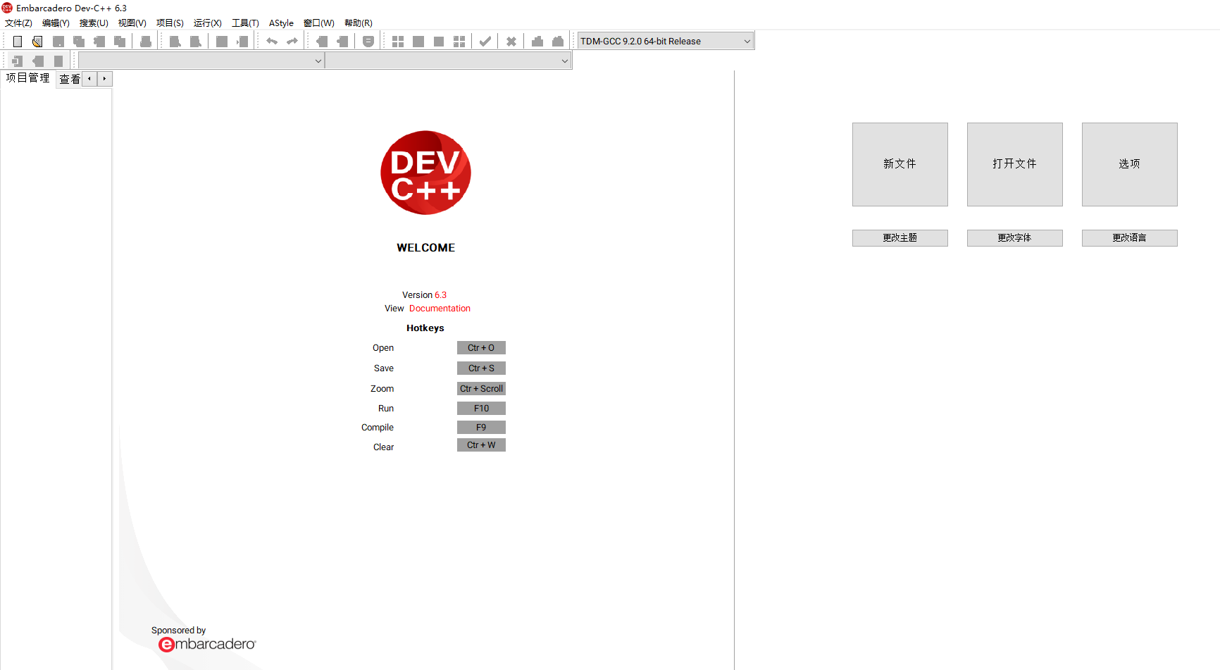Click the Hotkeys heading text
This screenshot has width=1220, height=670.
pos(425,328)
